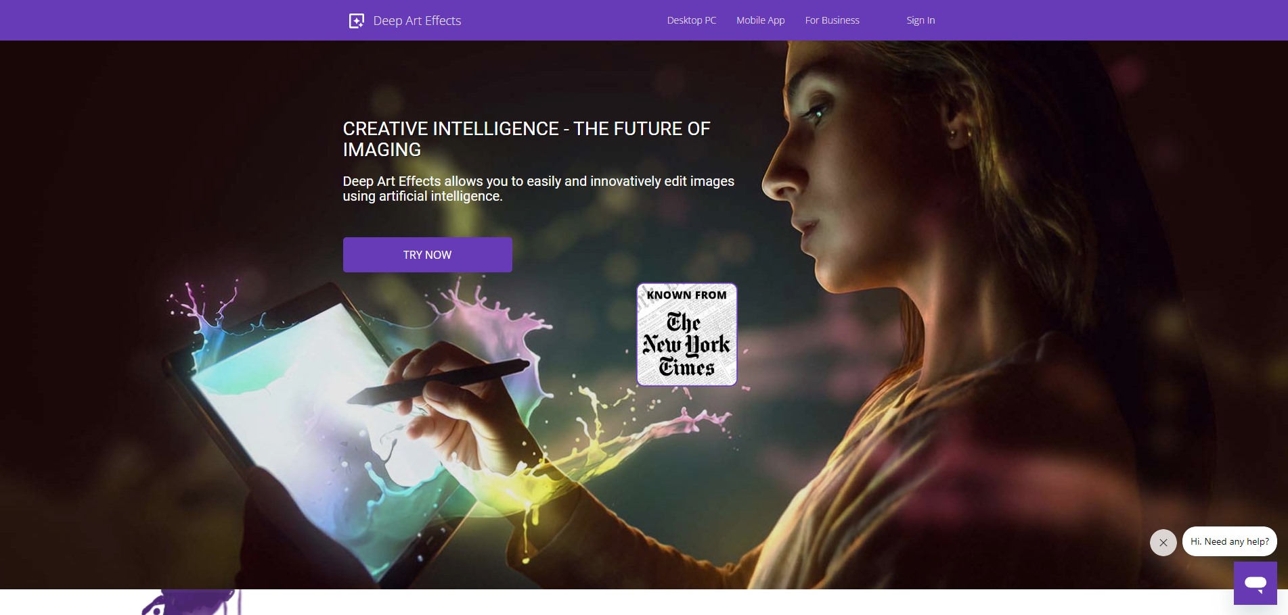This screenshot has width=1288, height=615.
Task: Select the Sign In link
Action: tap(920, 20)
